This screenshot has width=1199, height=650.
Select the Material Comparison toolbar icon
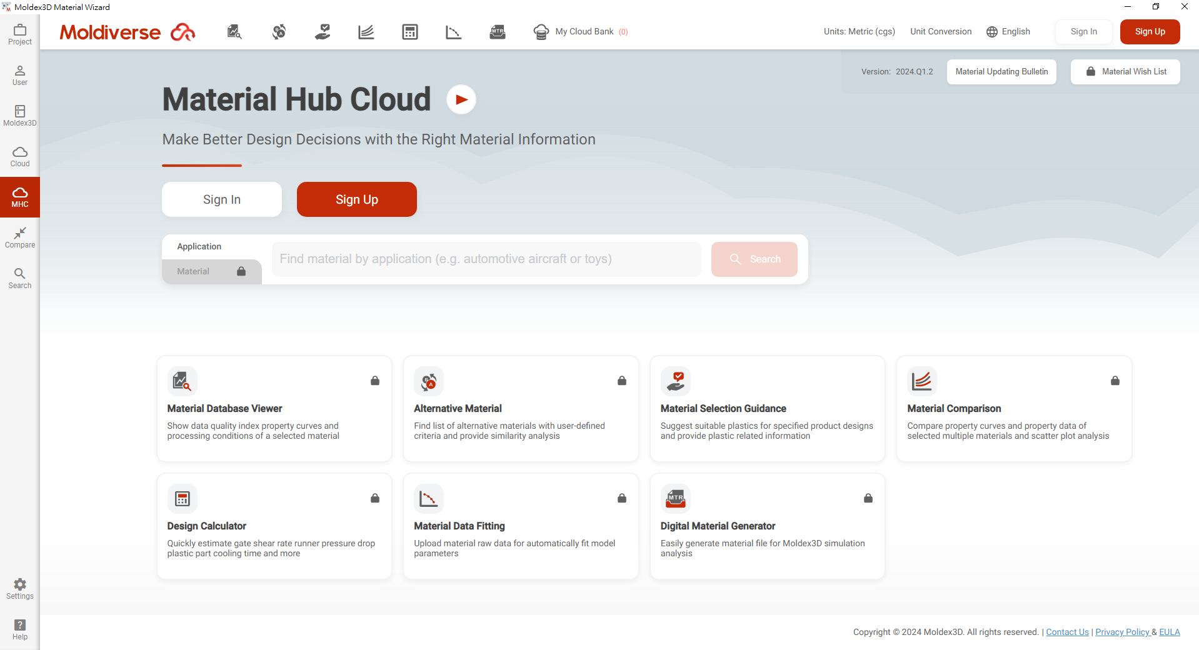(x=366, y=32)
